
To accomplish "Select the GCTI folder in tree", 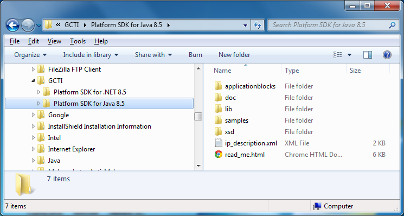I will pos(55,81).
